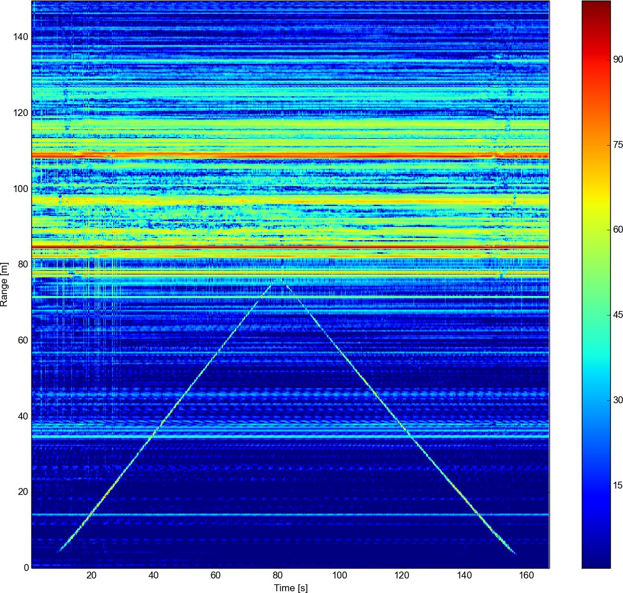Click the "Range [m]" y-axis label
This screenshot has height=593, width=623.
pyautogui.click(x=5, y=284)
